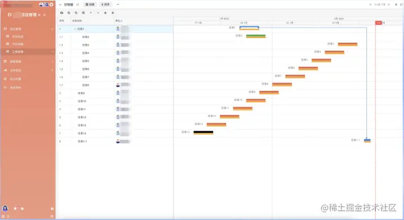
Task: Click the user profile avatar at sidebar bottom
Action: coord(5,208)
